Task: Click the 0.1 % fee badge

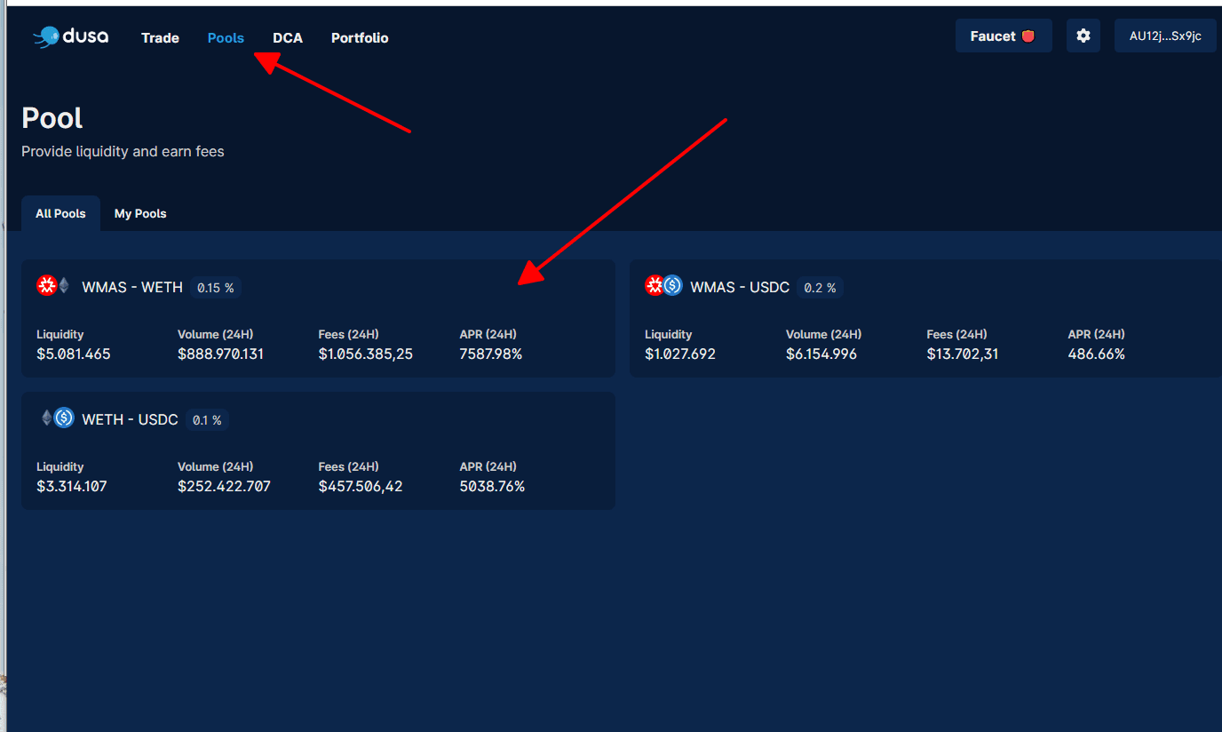Action: pos(207,420)
